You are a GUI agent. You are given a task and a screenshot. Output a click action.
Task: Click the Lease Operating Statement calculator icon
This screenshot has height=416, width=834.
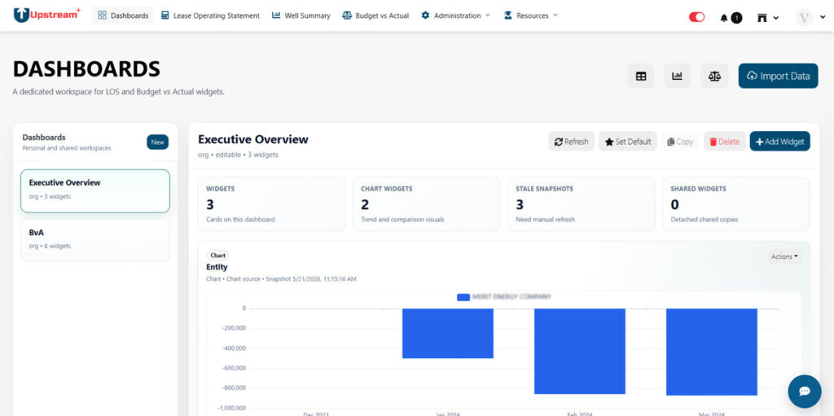165,15
